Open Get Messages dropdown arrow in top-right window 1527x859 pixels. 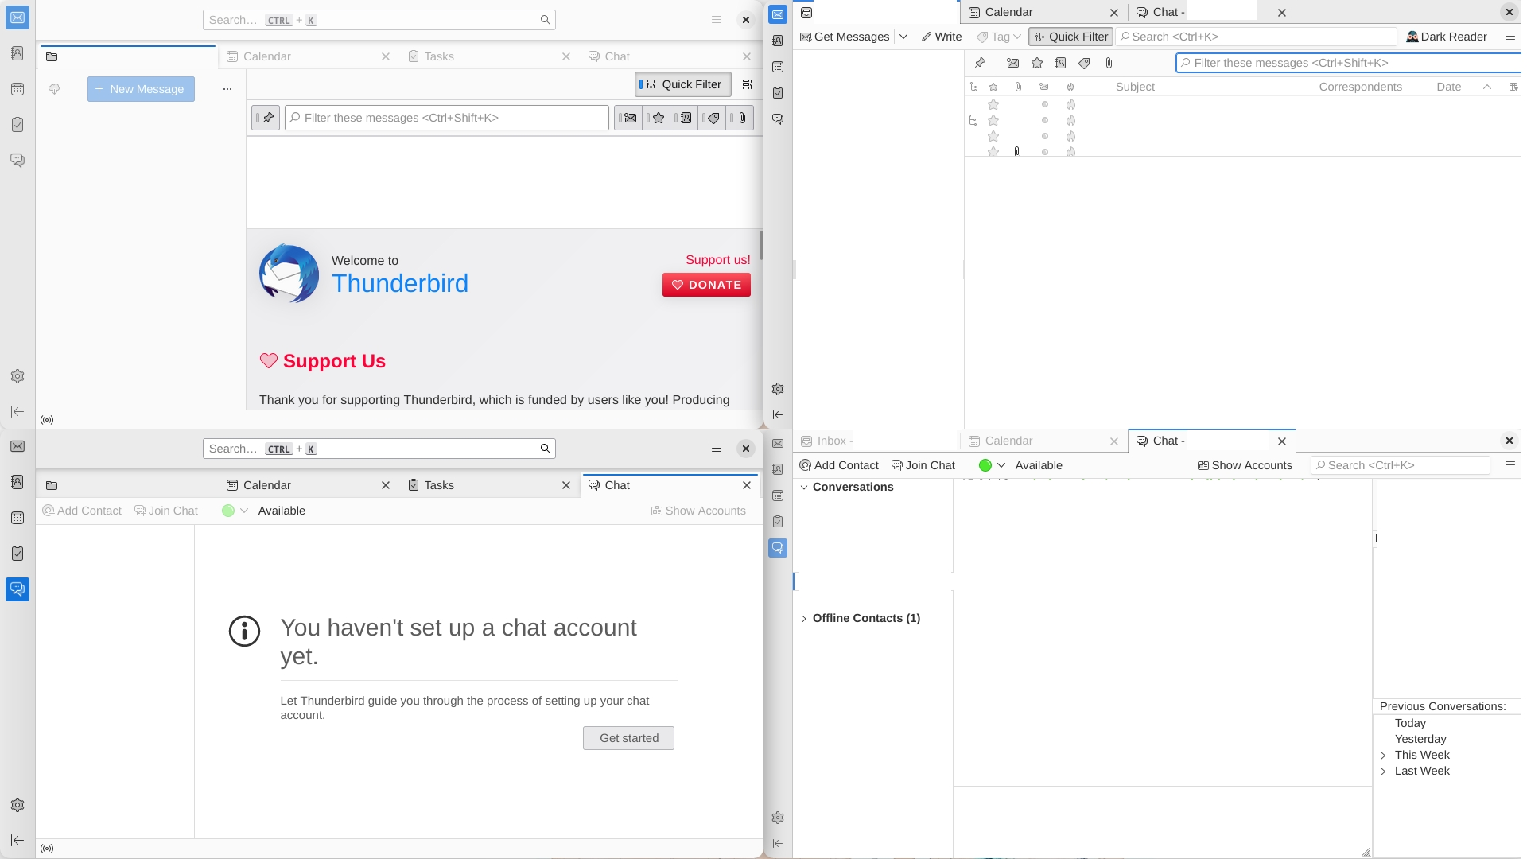click(903, 37)
